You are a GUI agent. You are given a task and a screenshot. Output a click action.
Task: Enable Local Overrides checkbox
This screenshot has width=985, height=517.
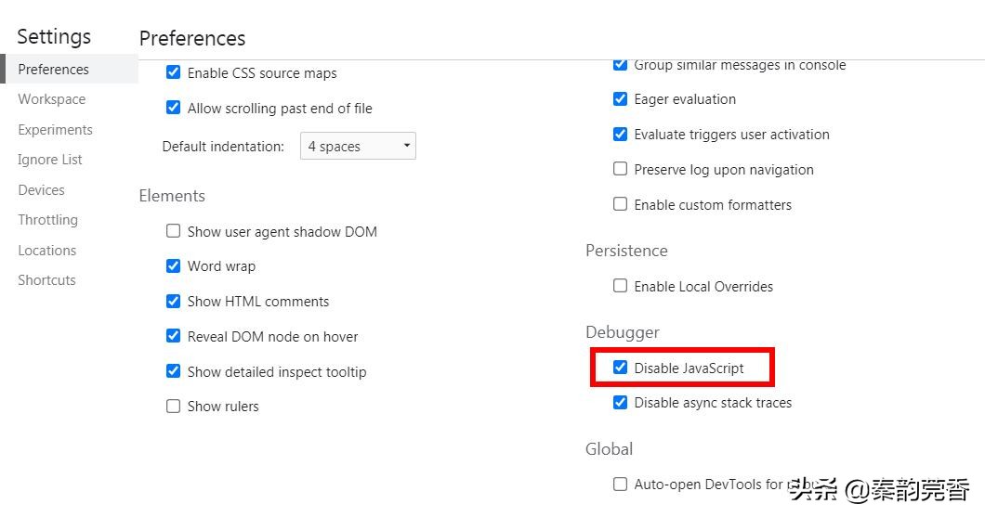tap(621, 286)
